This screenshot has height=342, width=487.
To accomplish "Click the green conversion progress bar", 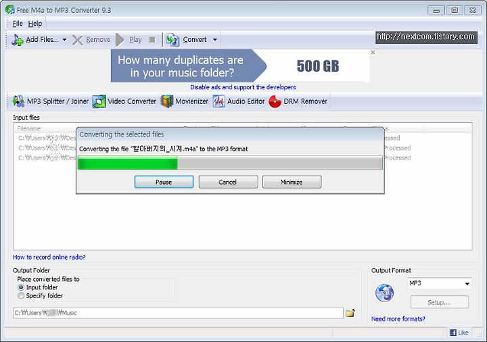I will [x=230, y=163].
